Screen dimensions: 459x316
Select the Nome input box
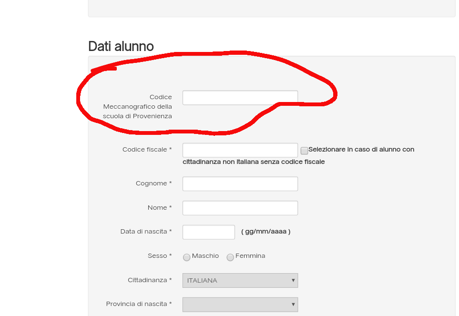point(240,208)
